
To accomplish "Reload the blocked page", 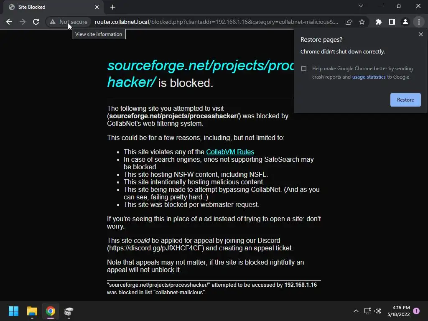I will [36, 22].
